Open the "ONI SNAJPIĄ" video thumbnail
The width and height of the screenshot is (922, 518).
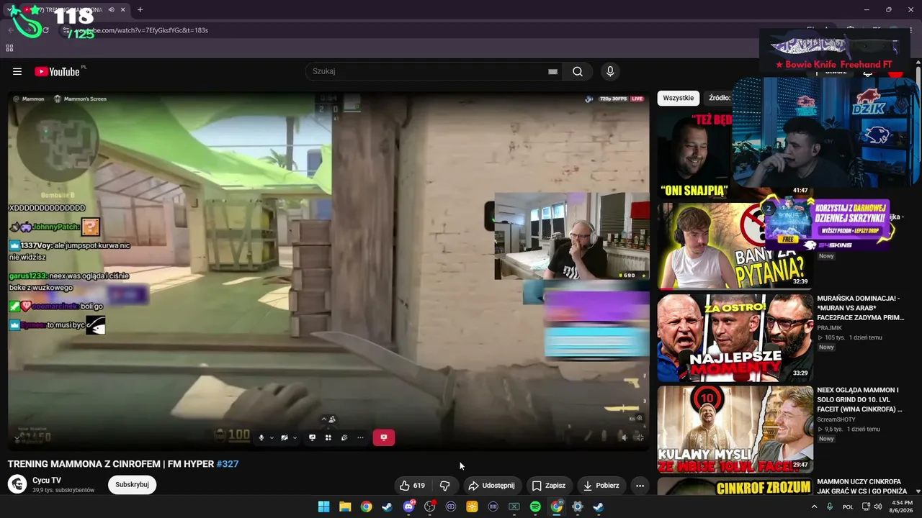[x=694, y=154]
